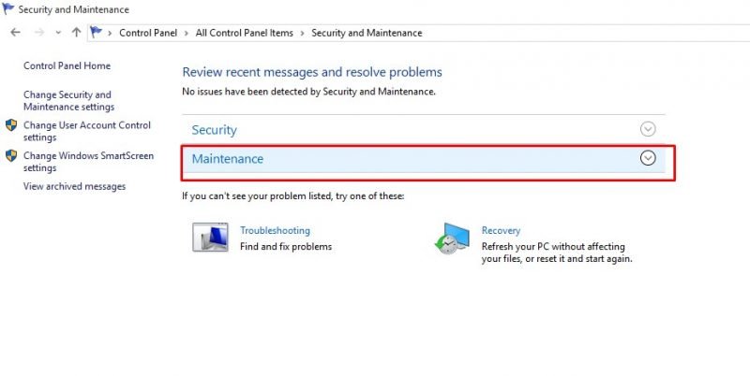Click the Recovery icon
Screen dimensions: 750x376
point(452,238)
